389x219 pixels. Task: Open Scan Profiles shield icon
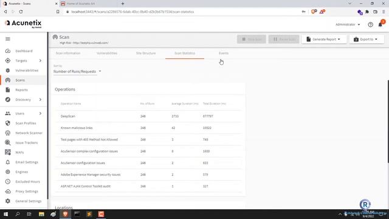8,123
